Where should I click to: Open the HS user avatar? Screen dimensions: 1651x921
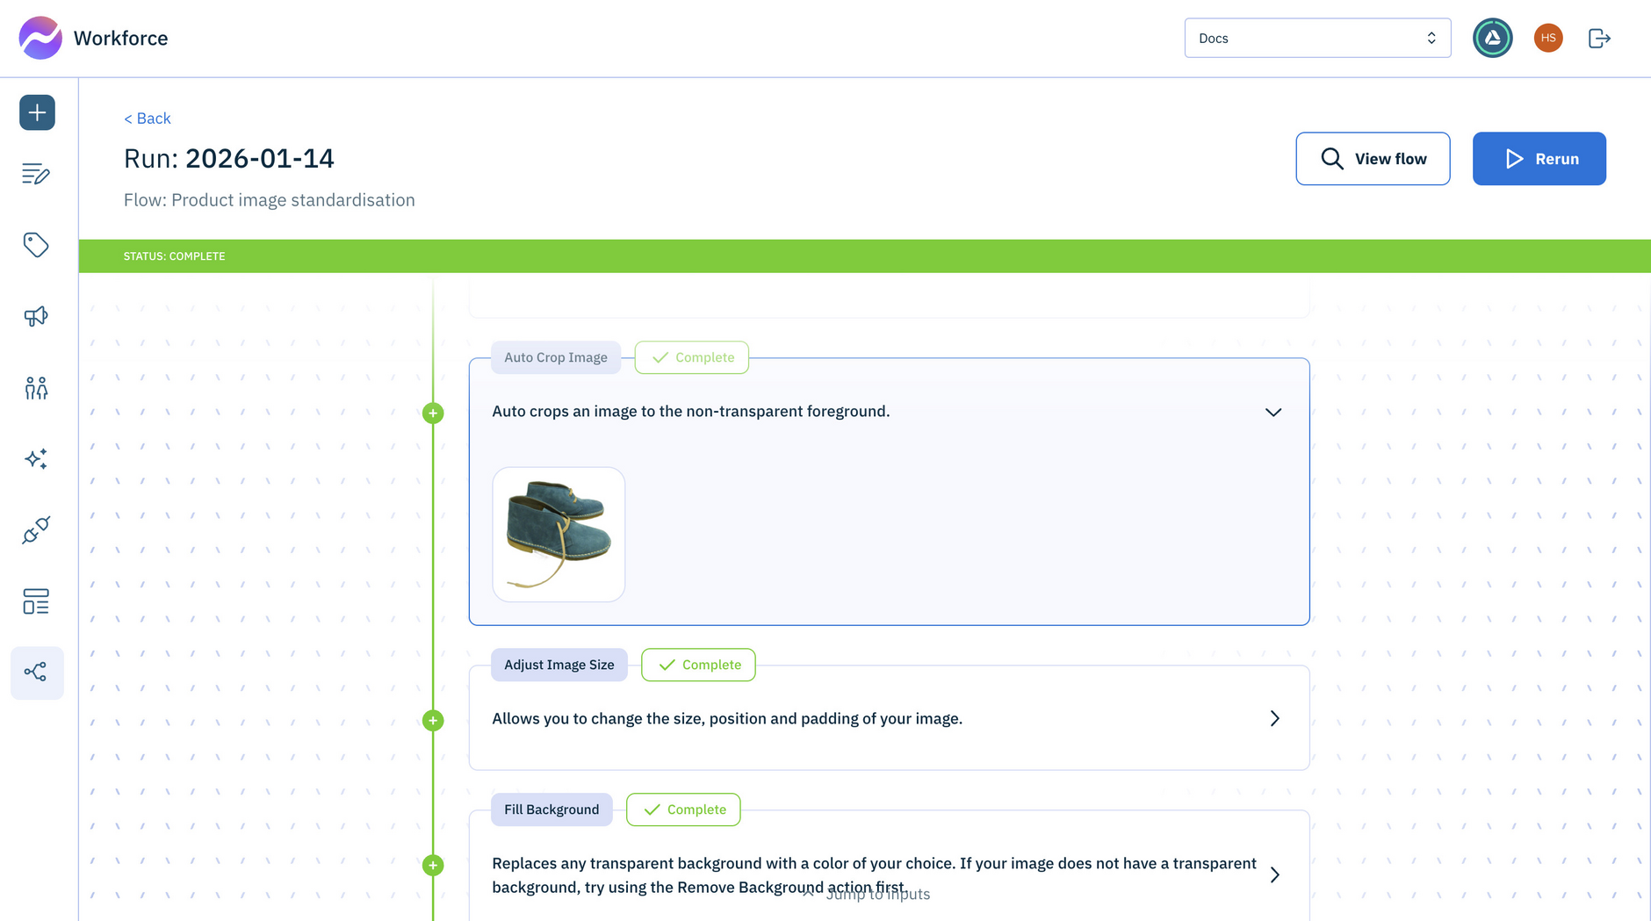point(1547,38)
